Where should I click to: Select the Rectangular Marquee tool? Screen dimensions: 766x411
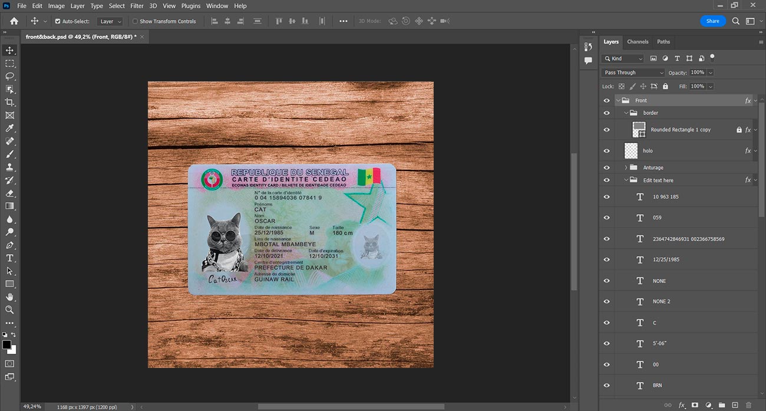click(9, 63)
